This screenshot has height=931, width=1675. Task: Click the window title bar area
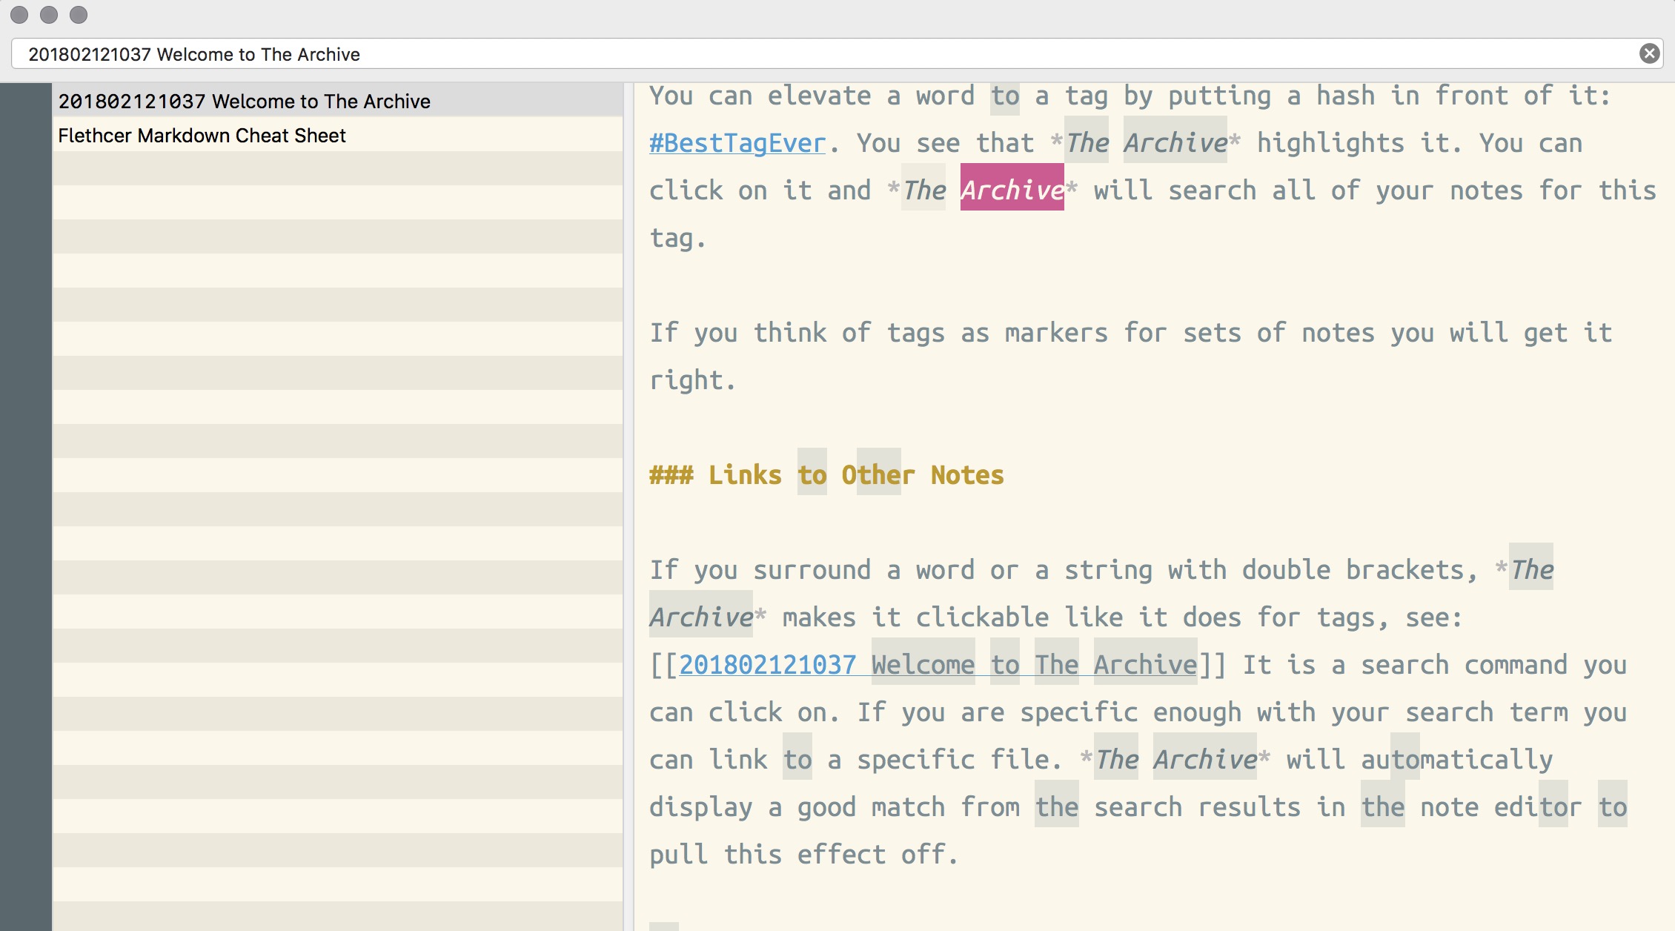point(837,16)
